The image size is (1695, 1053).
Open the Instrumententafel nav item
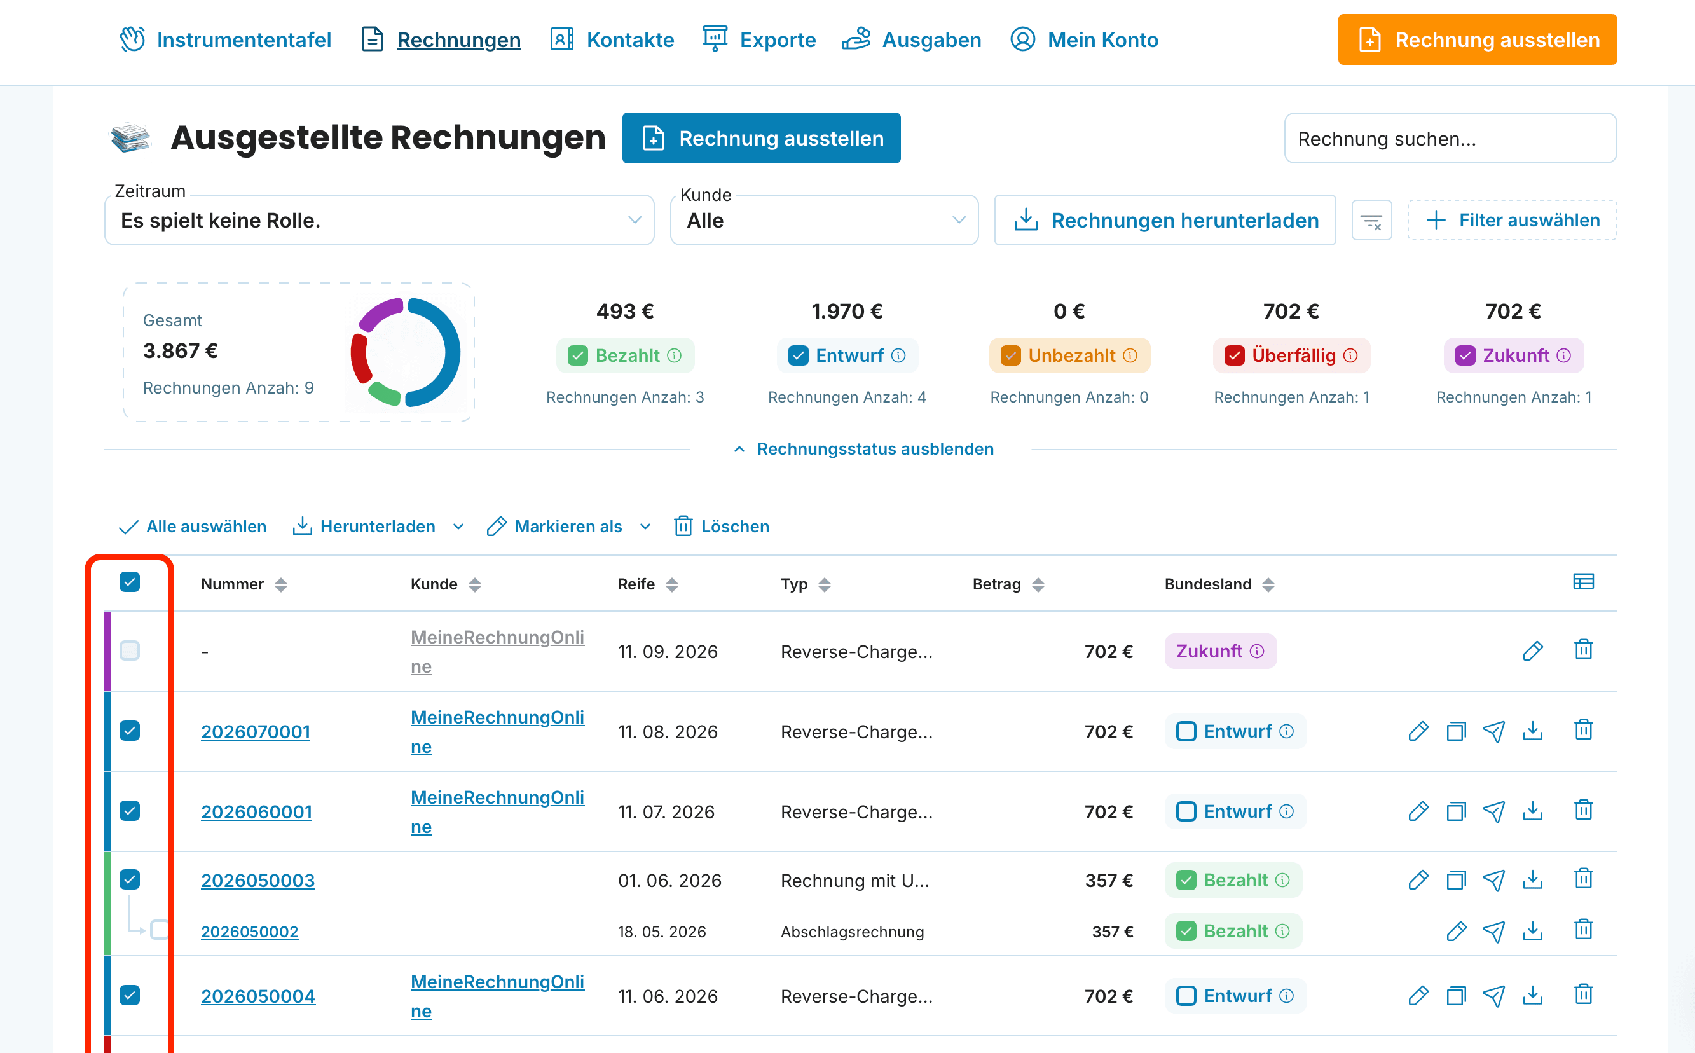(226, 39)
